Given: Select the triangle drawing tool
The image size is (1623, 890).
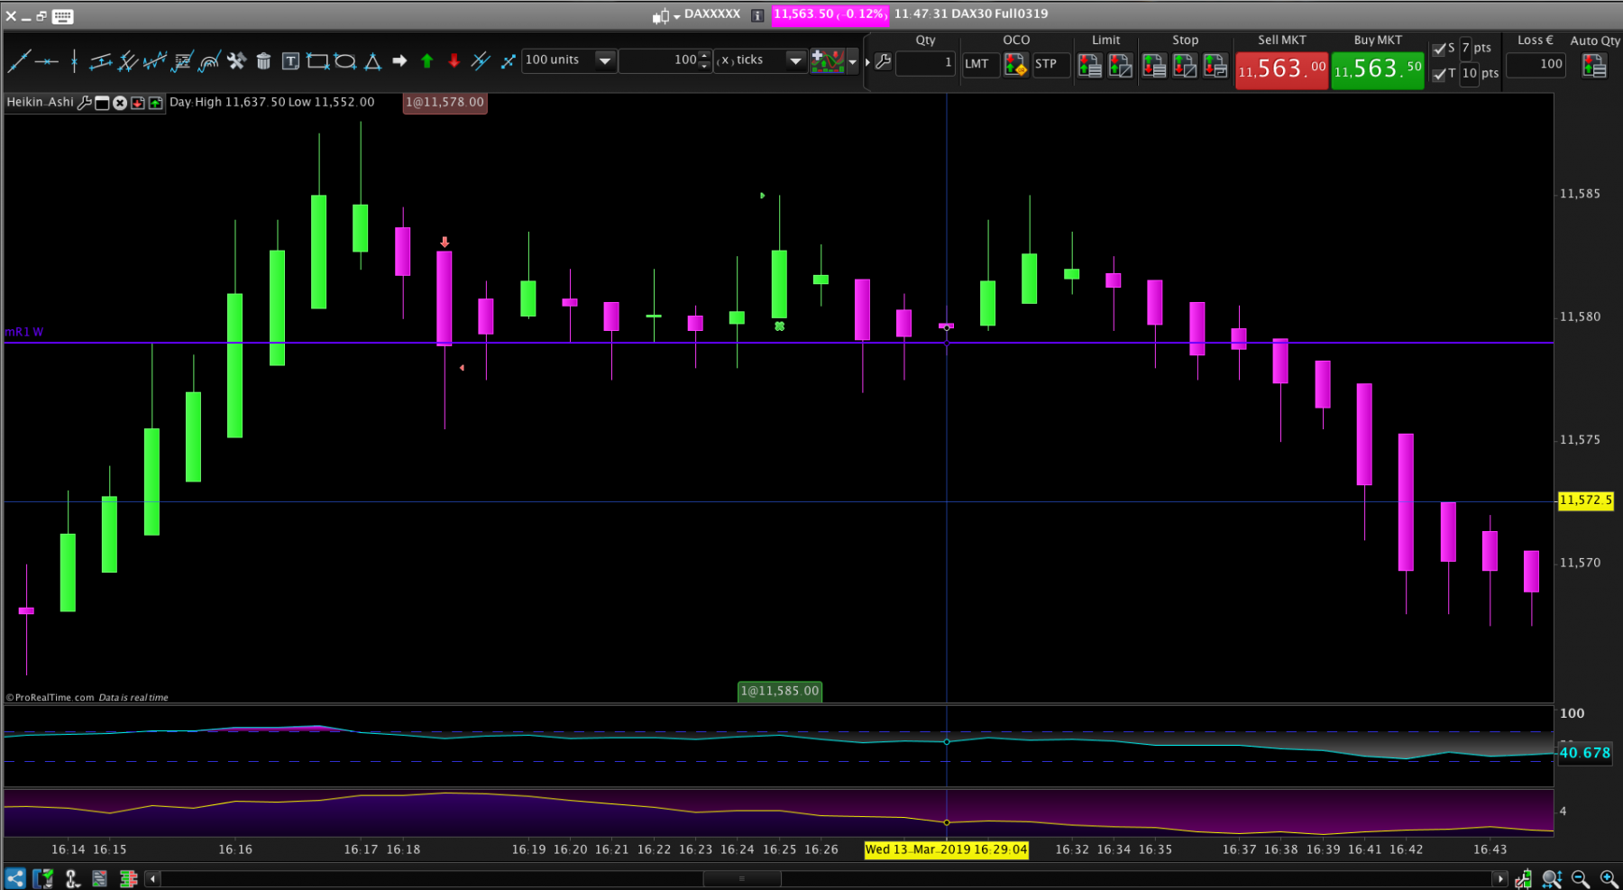Looking at the screenshot, I should click(x=372, y=61).
